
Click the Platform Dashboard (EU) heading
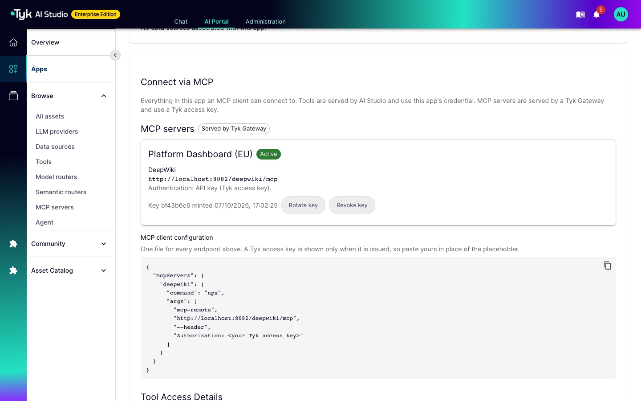pyautogui.click(x=200, y=154)
